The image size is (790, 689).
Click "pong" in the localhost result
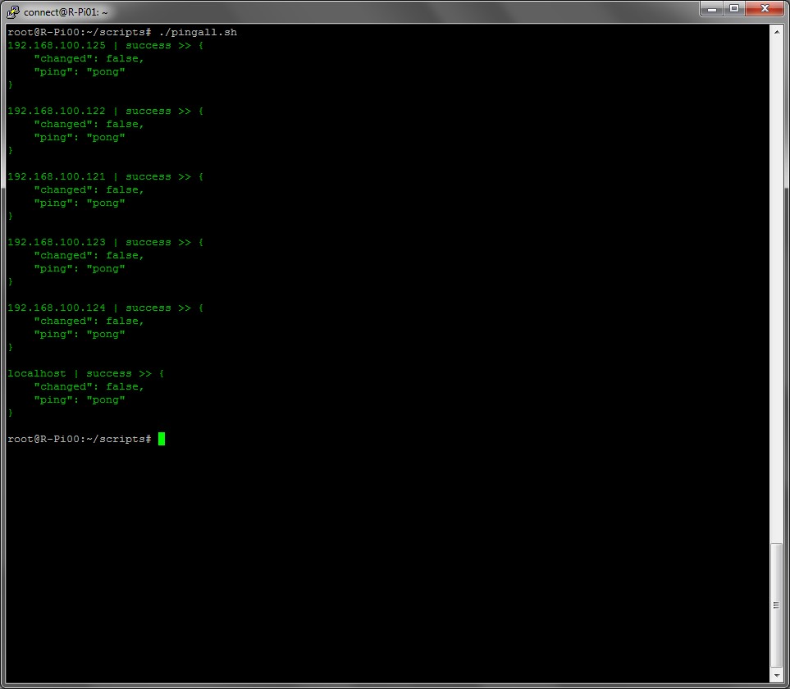pyautogui.click(x=106, y=399)
